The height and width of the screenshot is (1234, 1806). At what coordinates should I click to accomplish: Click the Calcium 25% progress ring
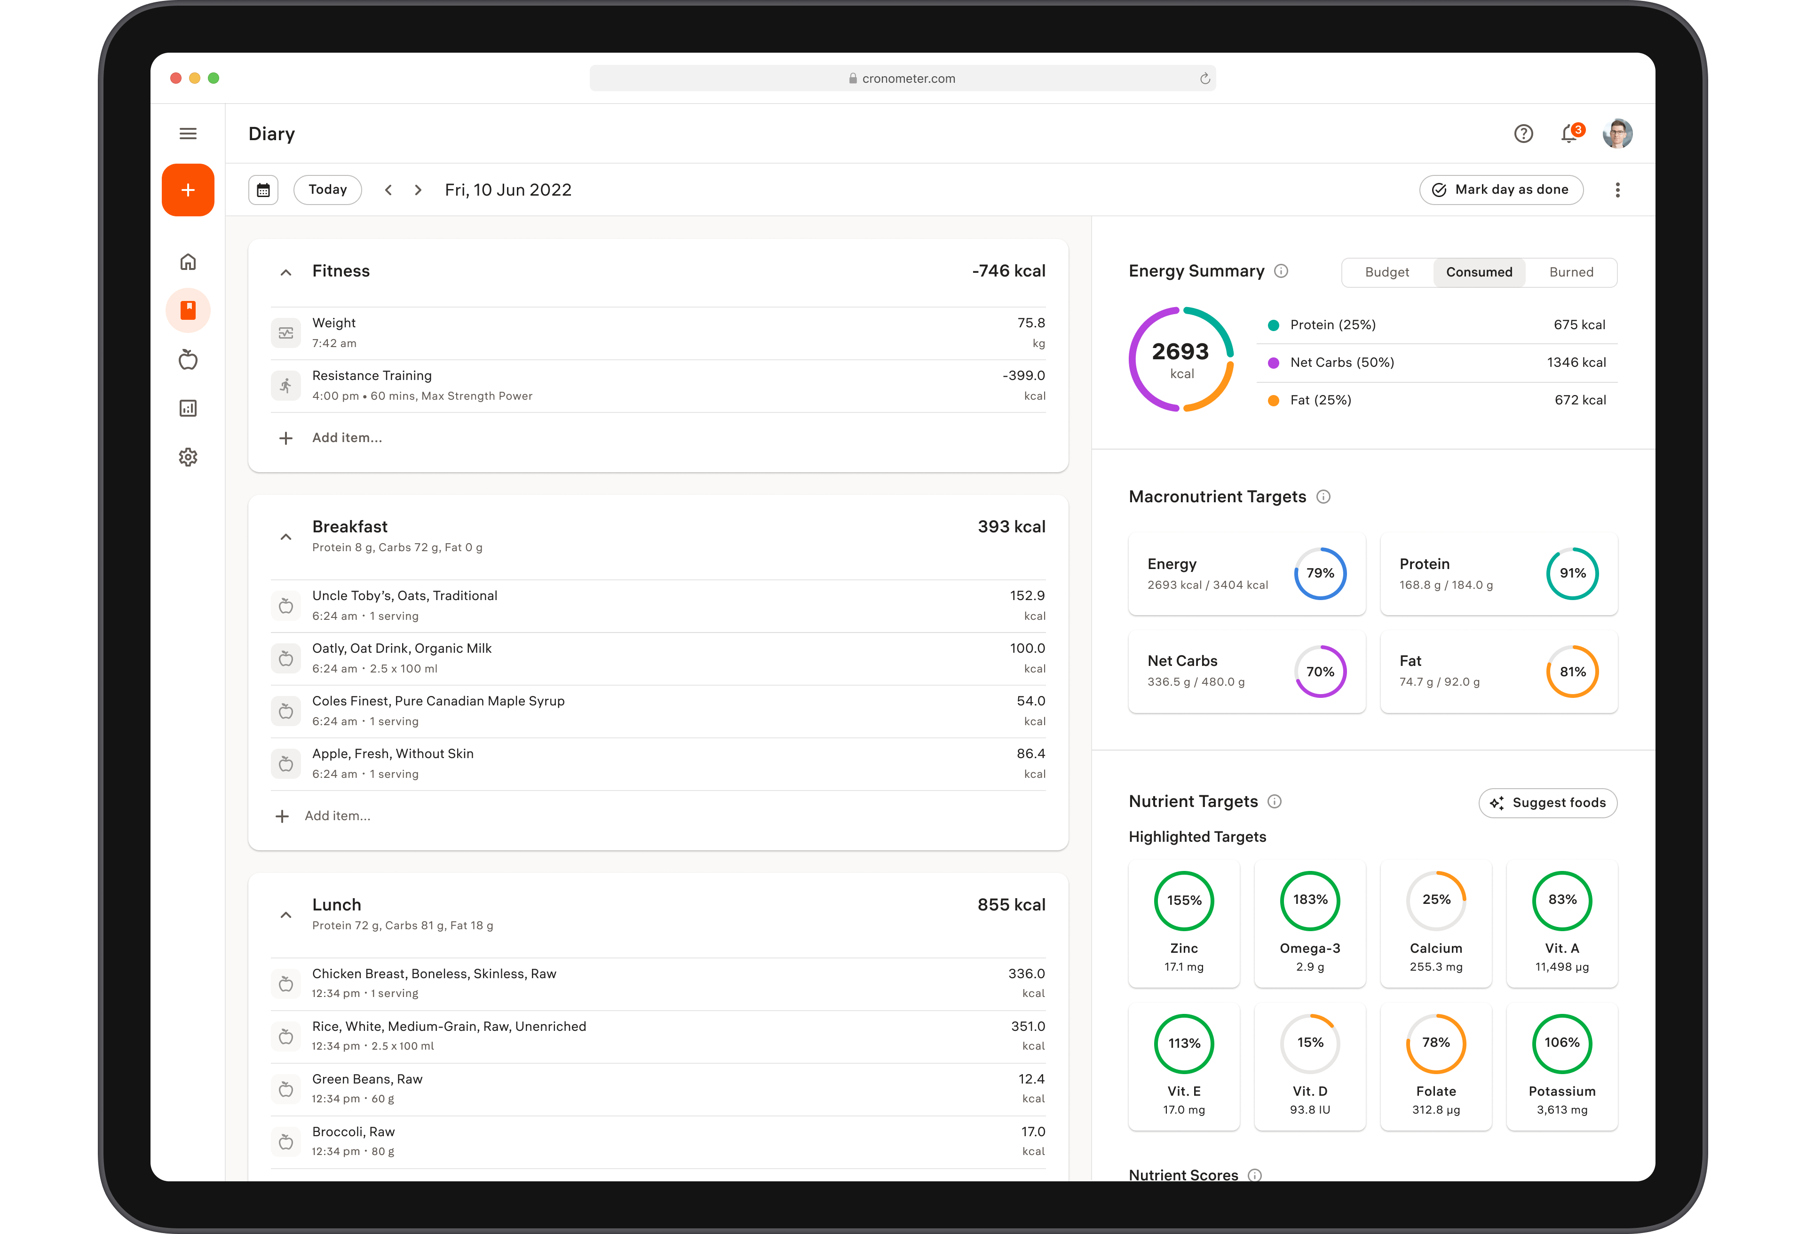point(1435,901)
